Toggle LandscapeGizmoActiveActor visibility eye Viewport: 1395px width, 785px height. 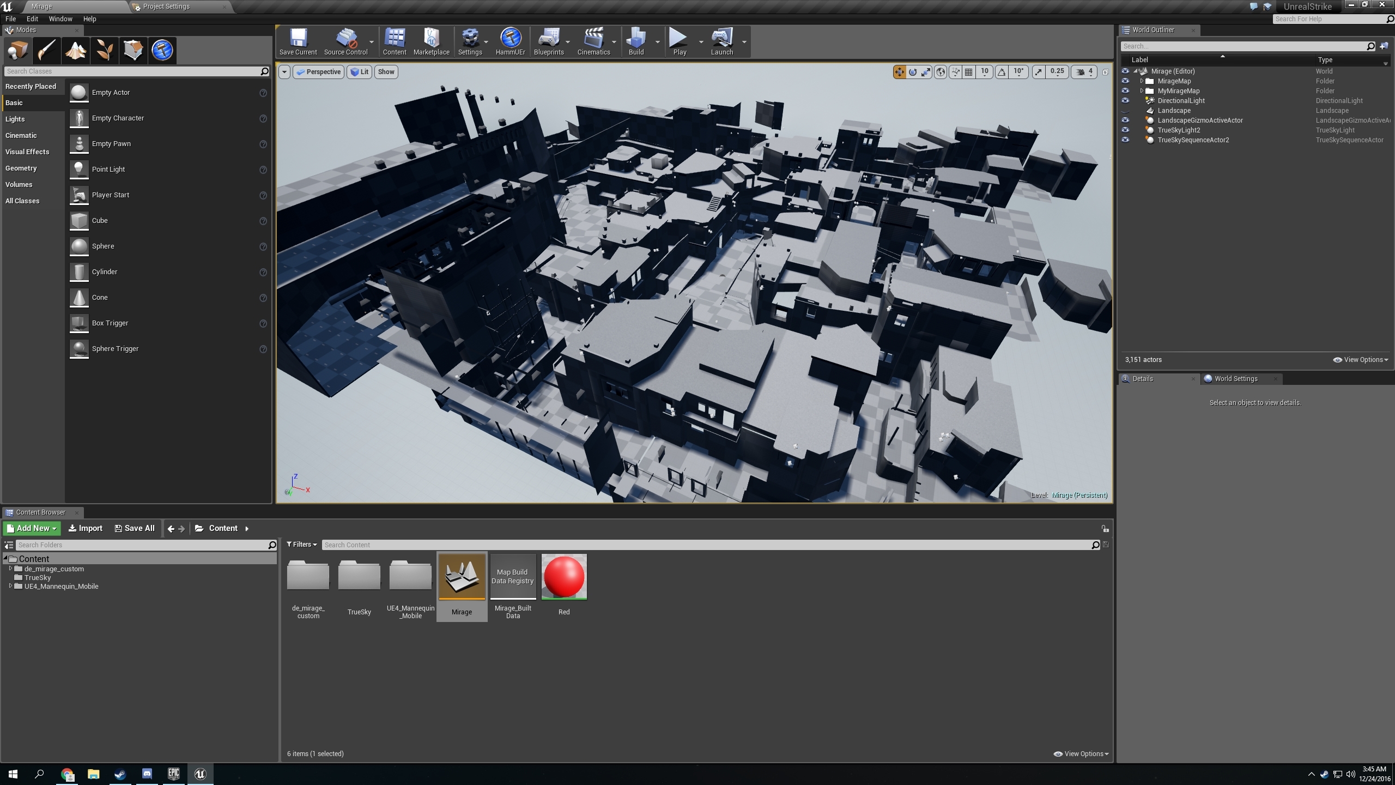[1125, 120]
